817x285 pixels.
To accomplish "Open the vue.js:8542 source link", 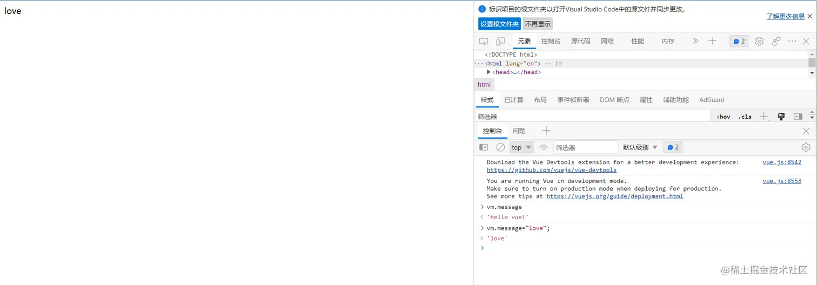I will pos(782,162).
